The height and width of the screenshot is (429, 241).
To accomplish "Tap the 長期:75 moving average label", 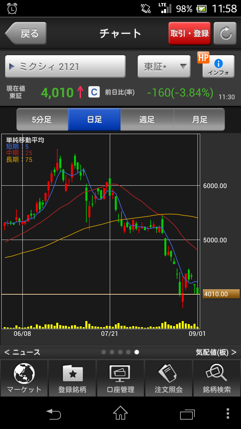I will (19, 160).
